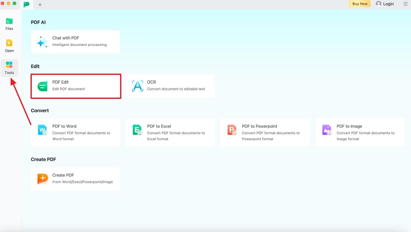Click the Open folder icon in the sidebar
This screenshot has height=232, width=411.
(x=9, y=43)
